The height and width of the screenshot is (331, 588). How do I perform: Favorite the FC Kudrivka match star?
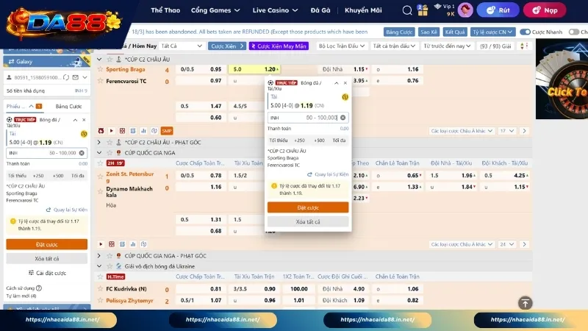[101, 289]
